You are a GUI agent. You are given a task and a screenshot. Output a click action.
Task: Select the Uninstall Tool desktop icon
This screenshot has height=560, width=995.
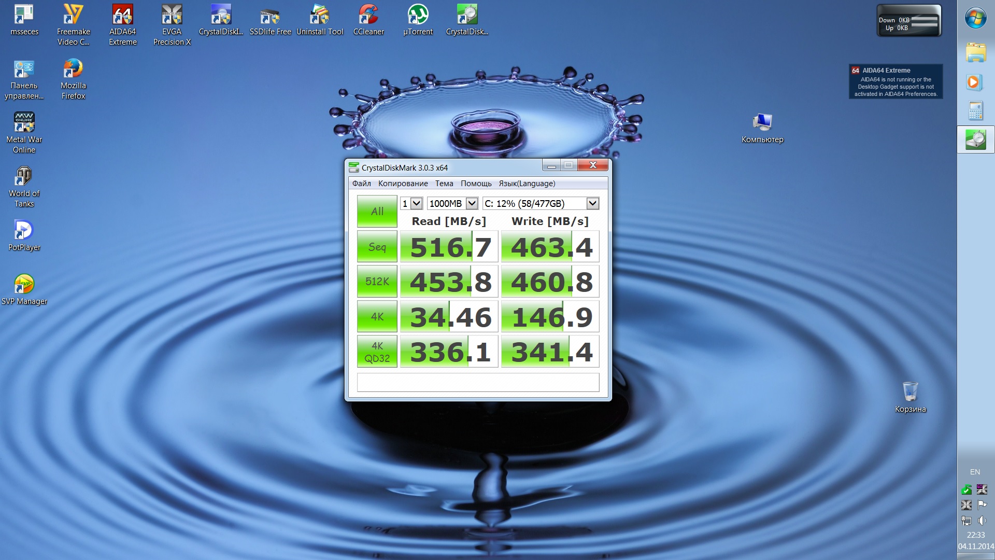[x=320, y=20]
